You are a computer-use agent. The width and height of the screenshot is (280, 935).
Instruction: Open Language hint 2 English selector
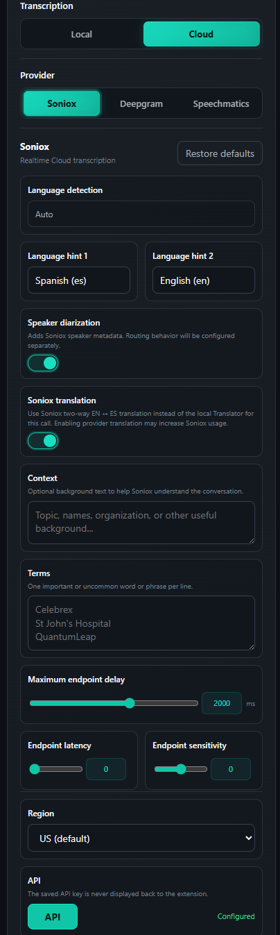[204, 280]
